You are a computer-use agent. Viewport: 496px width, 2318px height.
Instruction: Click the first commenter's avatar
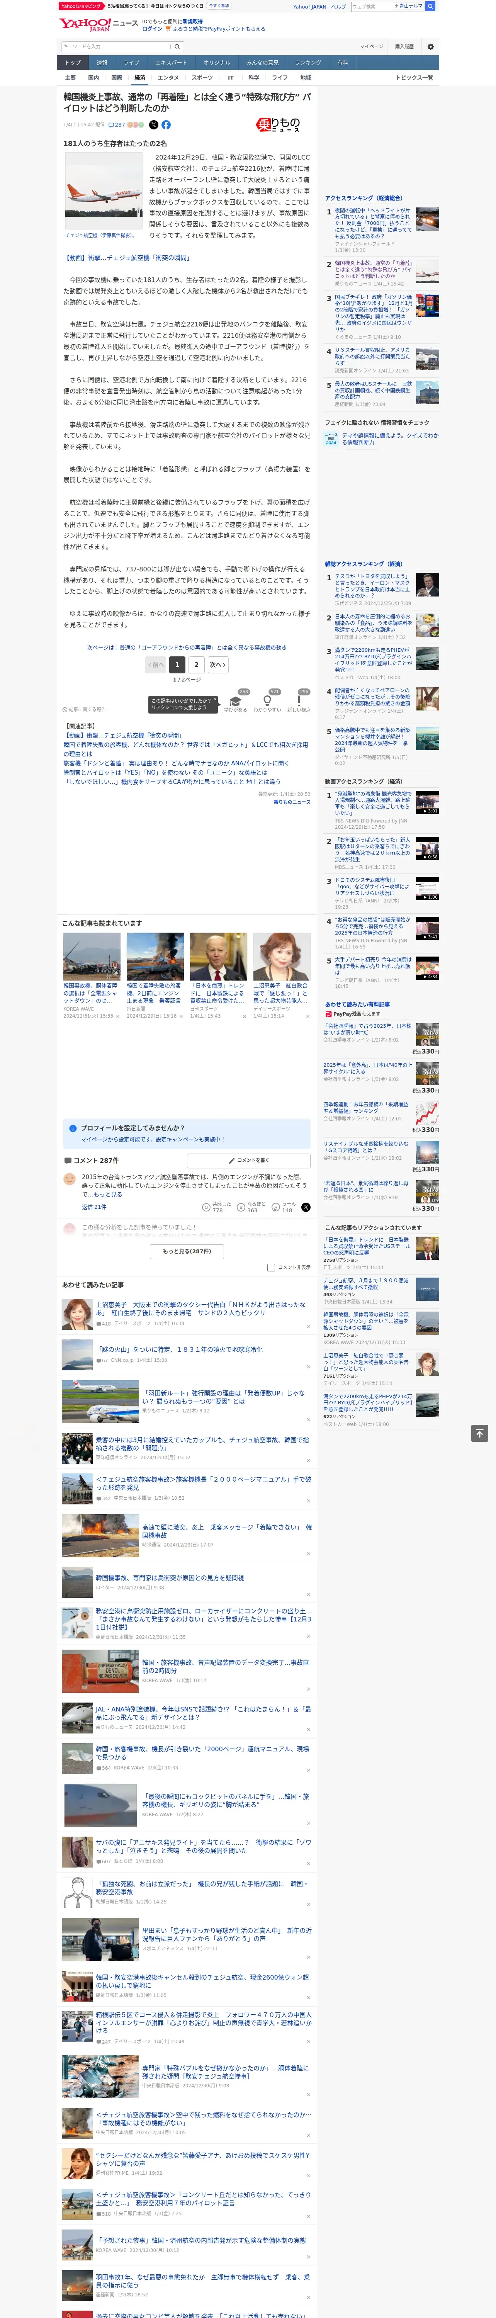click(x=69, y=1179)
